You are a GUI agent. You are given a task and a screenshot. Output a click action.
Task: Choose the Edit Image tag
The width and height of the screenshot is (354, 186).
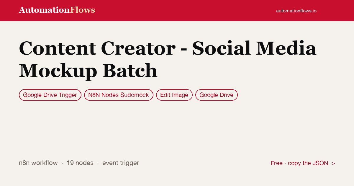[x=174, y=95]
